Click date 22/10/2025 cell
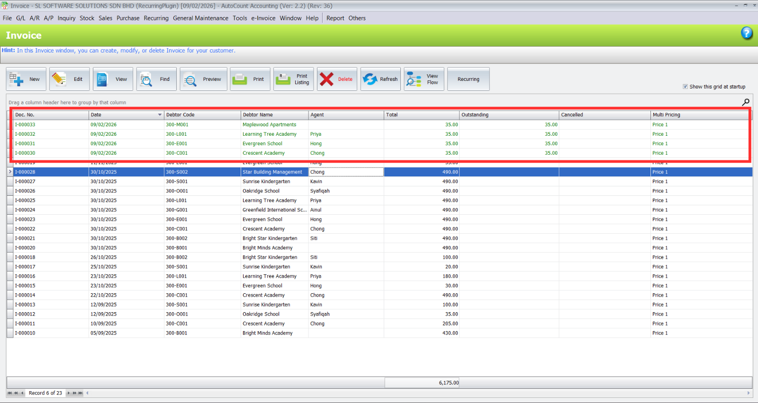 tap(126, 295)
